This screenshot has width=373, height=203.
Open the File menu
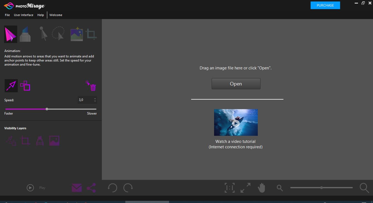[7, 15]
